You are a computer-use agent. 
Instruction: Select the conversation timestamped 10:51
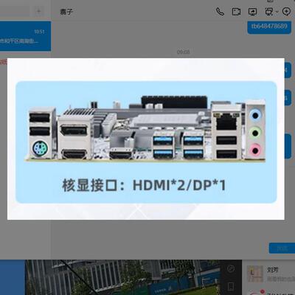pos(25,36)
